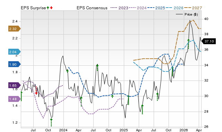Click the 40 tick on the price axis
This screenshot has height=132, width=222.
point(206,19)
